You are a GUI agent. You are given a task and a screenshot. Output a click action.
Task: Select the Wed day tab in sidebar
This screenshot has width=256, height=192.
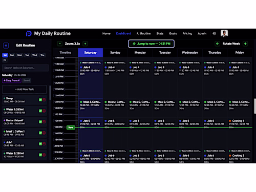(35, 55)
